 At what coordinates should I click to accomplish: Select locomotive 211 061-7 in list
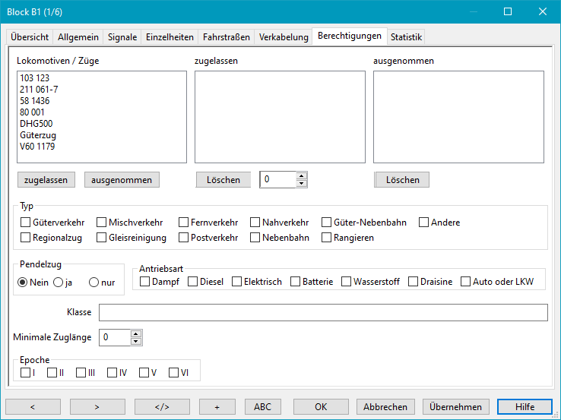pos(40,90)
